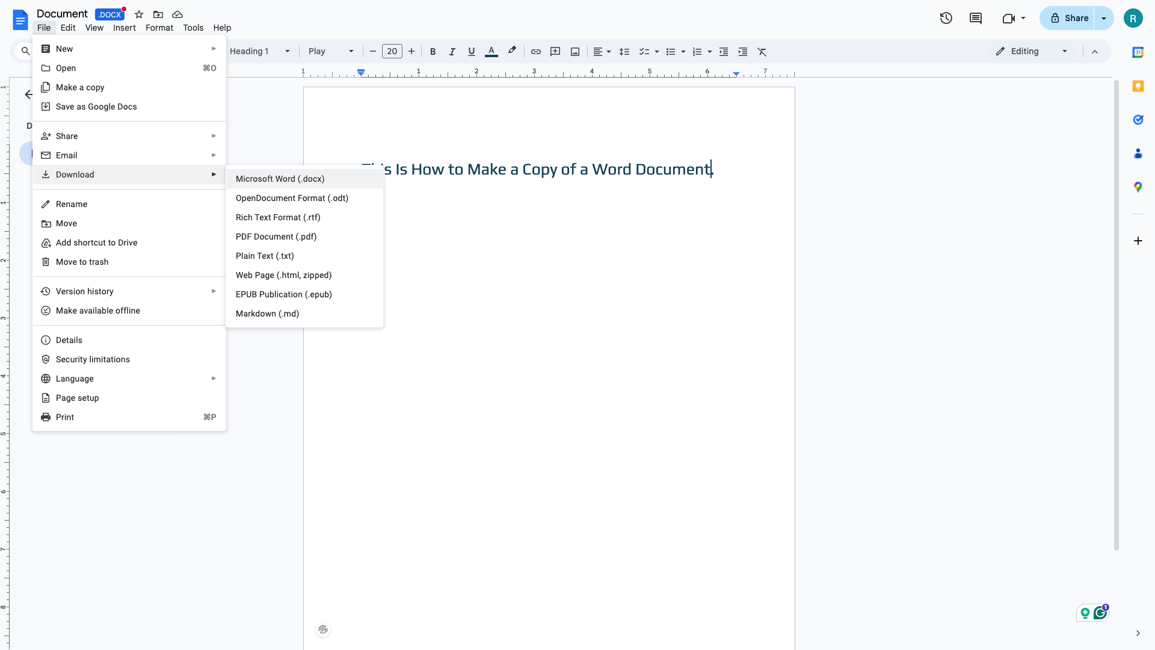
Task: Open Google Calendar side panel icon
Action: [x=1138, y=52]
